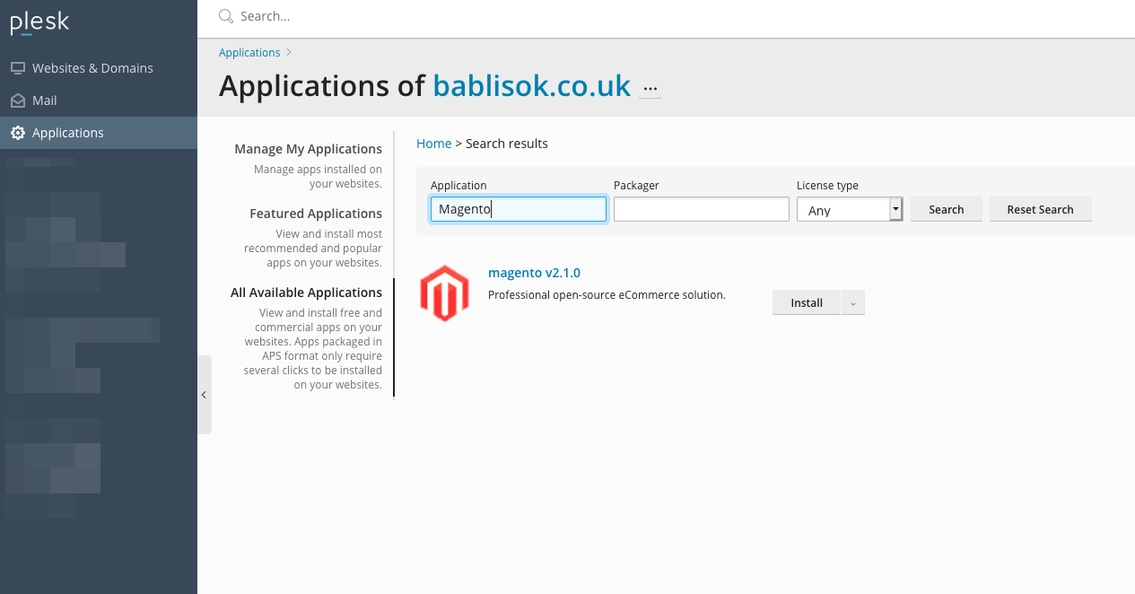Install magento v2.1.0
The image size is (1135, 594).
pyautogui.click(x=807, y=303)
